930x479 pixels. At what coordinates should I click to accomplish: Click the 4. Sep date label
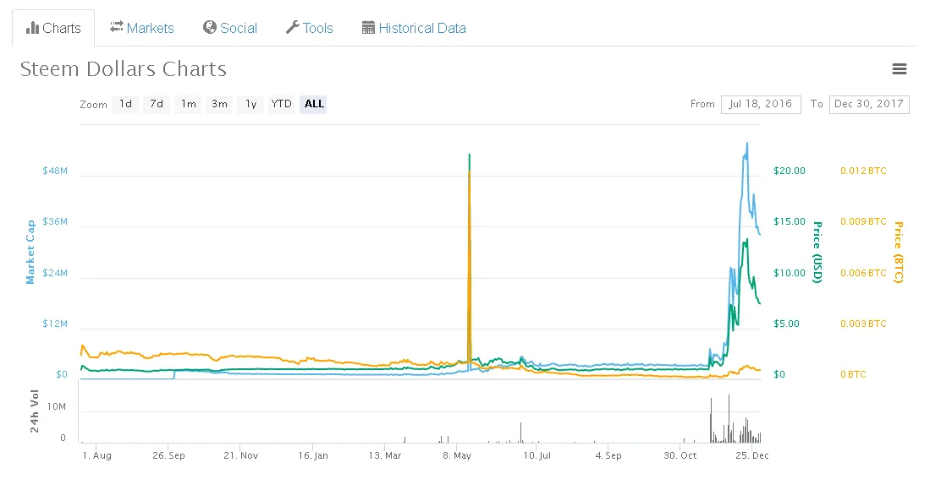click(608, 455)
